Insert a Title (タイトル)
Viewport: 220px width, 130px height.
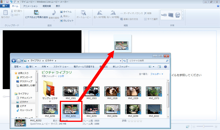(x=66, y=12)
